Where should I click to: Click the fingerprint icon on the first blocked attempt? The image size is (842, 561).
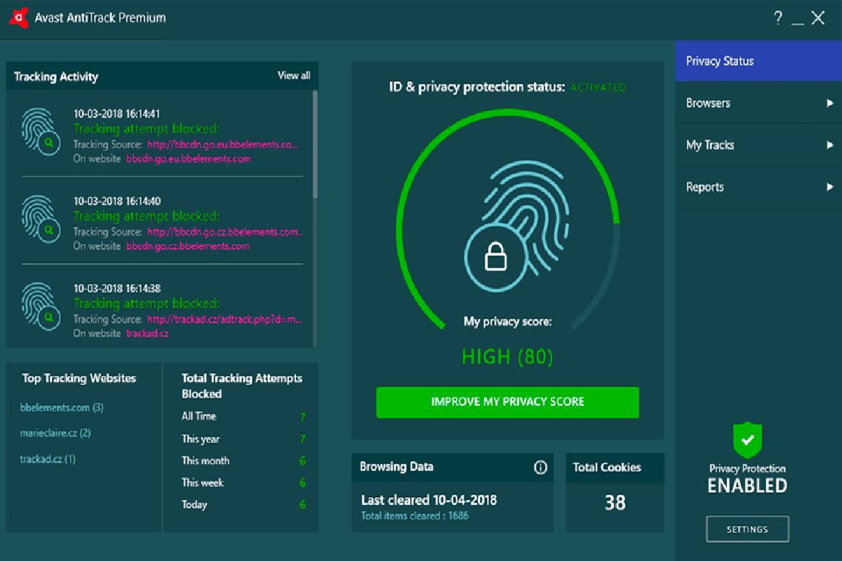[42, 129]
